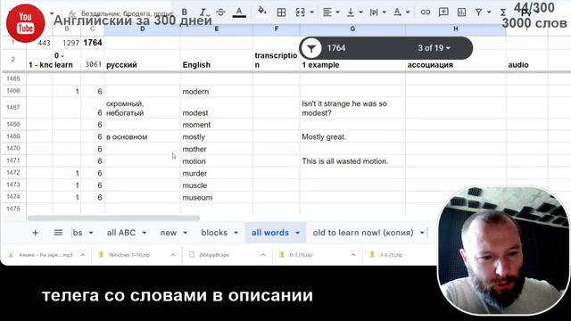The image size is (571, 321).
Task: Click the YouTube logo
Action: (x=26, y=23)
